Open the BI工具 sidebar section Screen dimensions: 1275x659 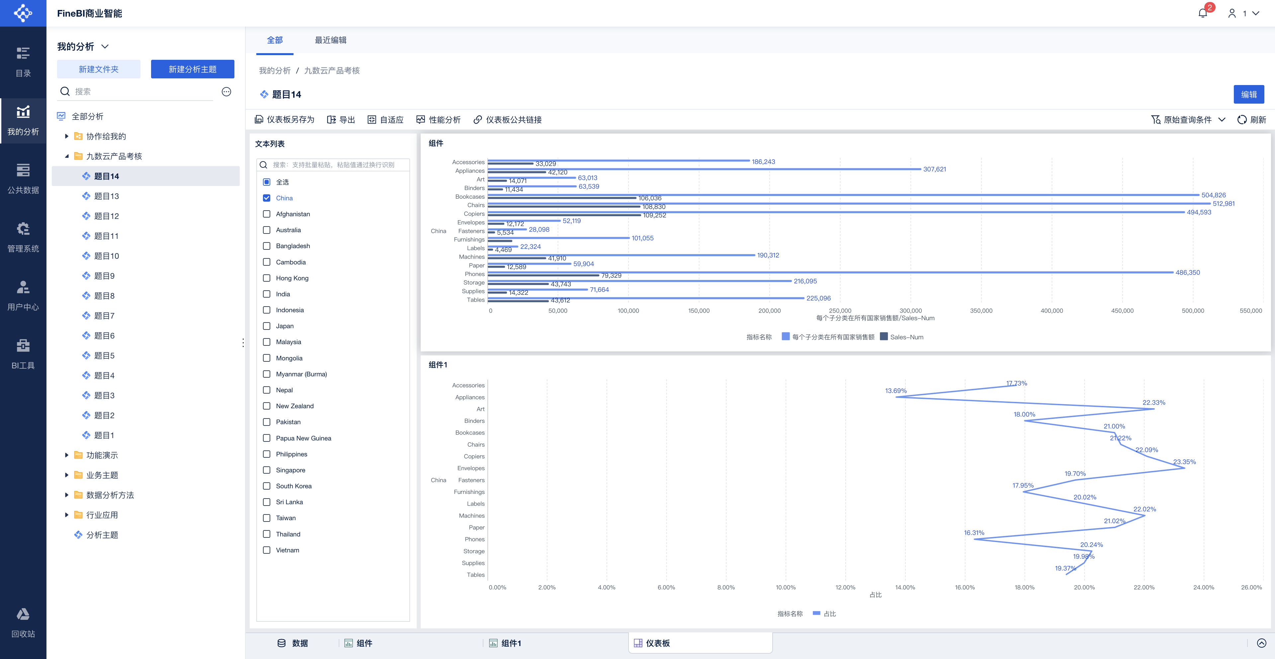click(x=23, y=354)
